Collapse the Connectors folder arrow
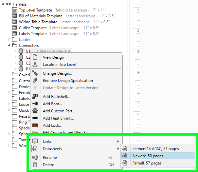The height and width of the screenshot is (172, 198). (9, 45)
